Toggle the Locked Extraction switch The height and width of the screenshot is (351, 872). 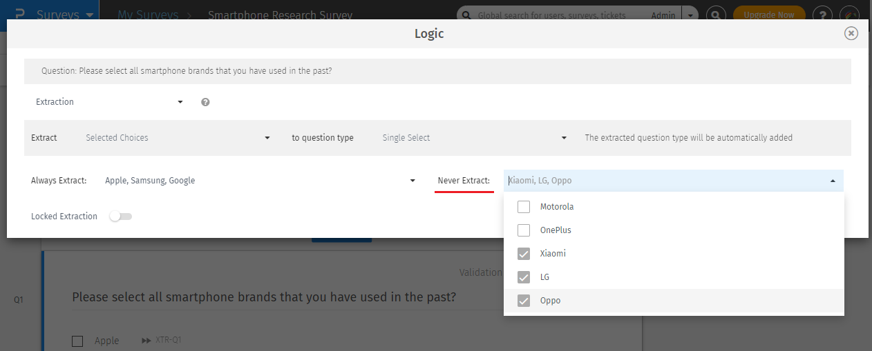point(121,217)
